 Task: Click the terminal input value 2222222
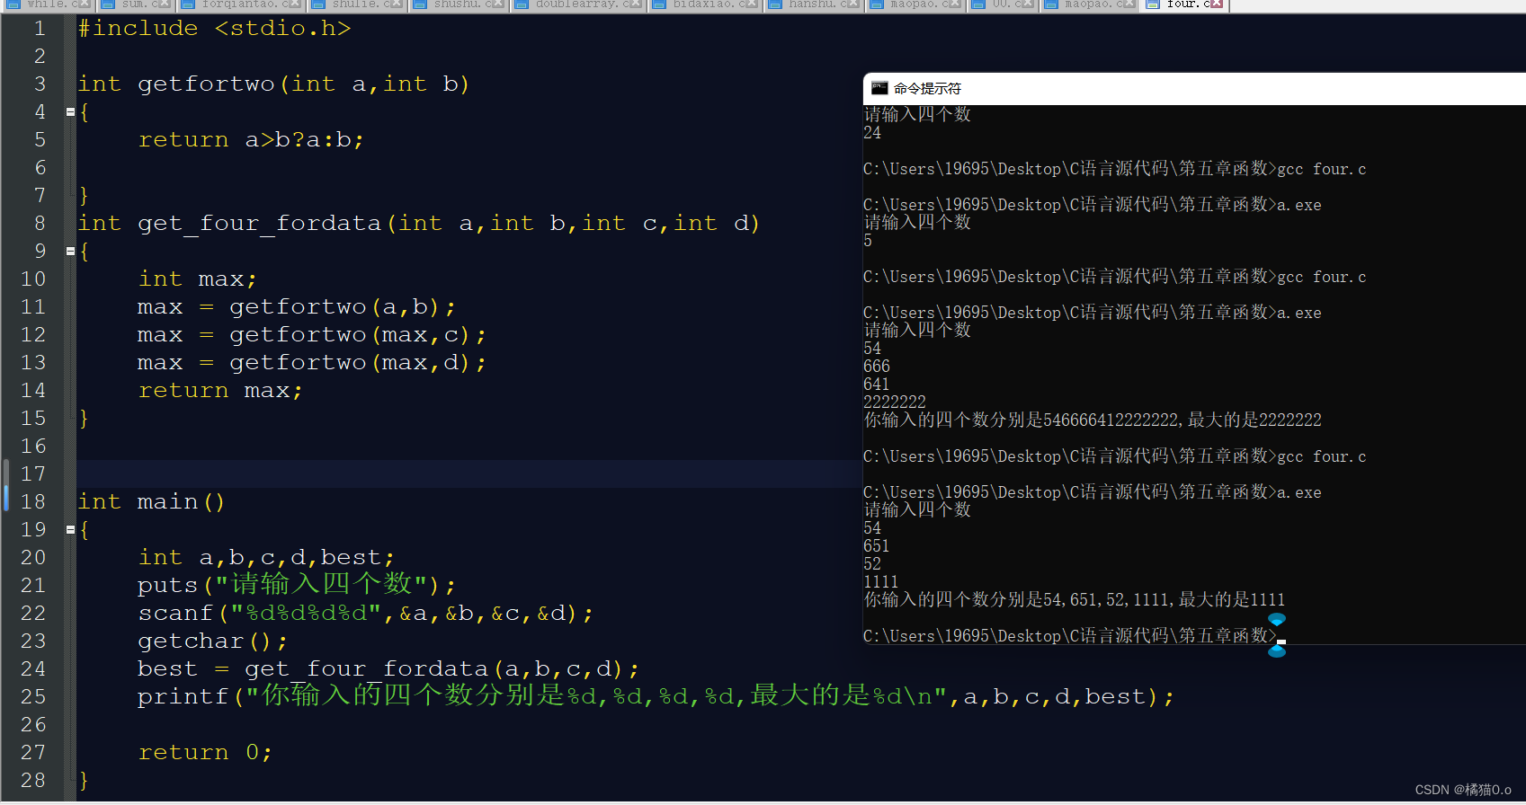[895, 402]
